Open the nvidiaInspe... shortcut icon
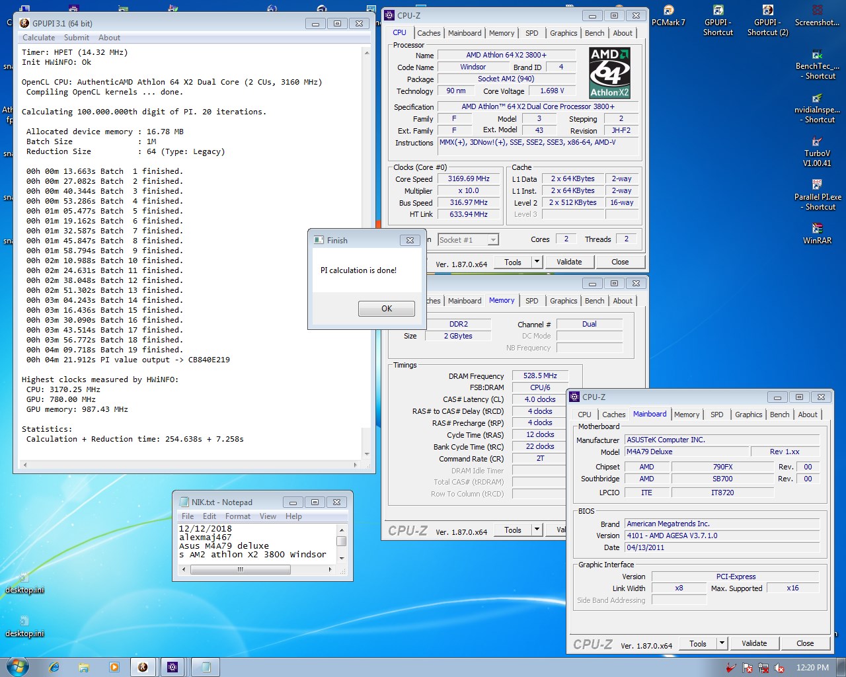 pos(818,108)
